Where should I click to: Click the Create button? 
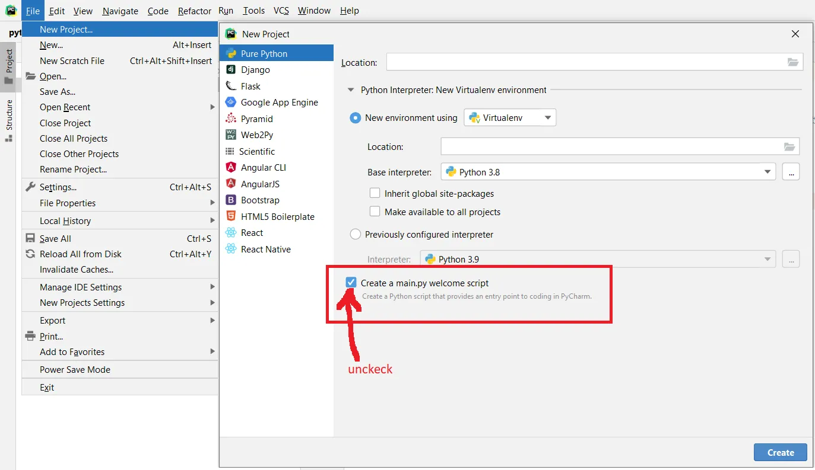tap(781, 452)
